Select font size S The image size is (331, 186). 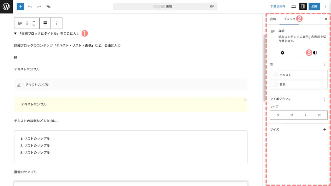tap(278, 115)
